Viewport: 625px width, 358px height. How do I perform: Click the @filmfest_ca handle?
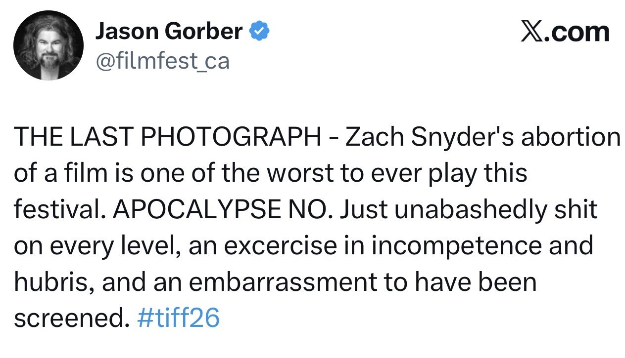click(162, 62)
